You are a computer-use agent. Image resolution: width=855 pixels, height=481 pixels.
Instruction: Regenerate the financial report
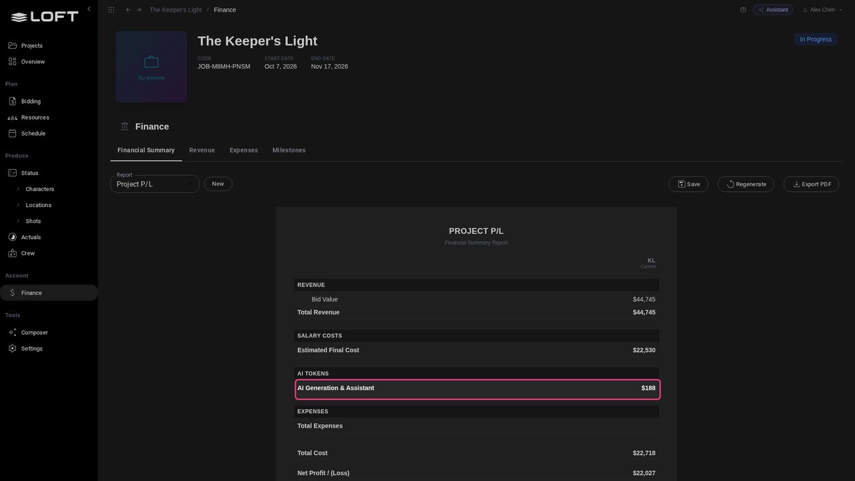pos(746,184)
